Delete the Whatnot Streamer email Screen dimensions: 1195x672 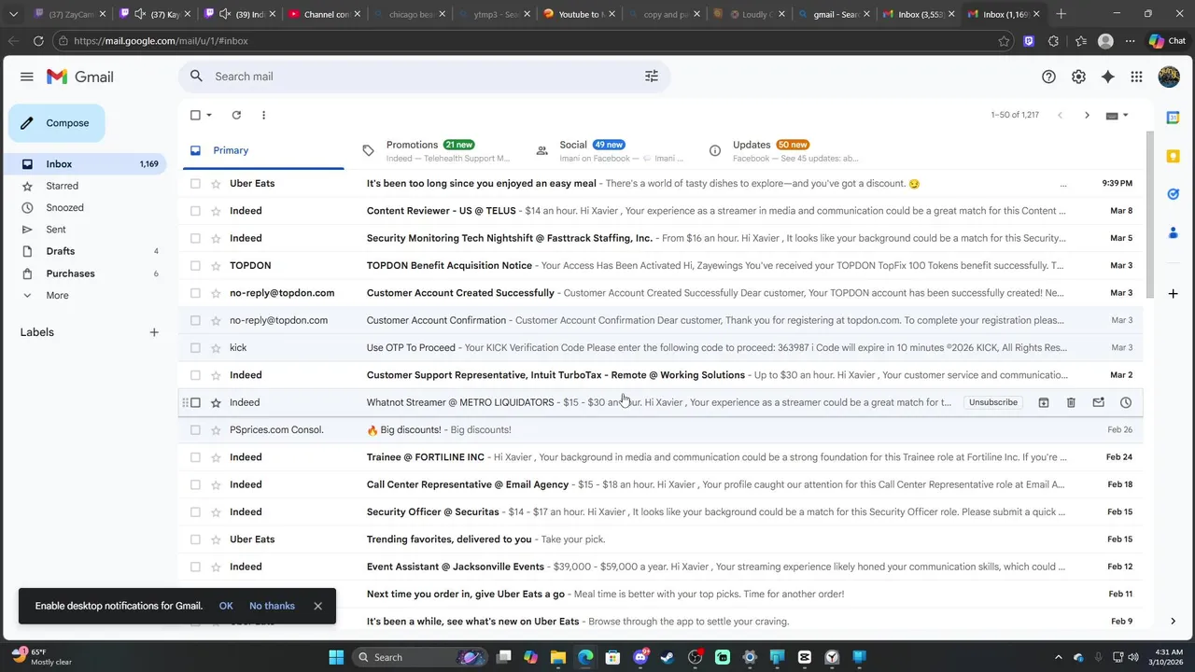pyautogui.click(x=1071, y=402)
